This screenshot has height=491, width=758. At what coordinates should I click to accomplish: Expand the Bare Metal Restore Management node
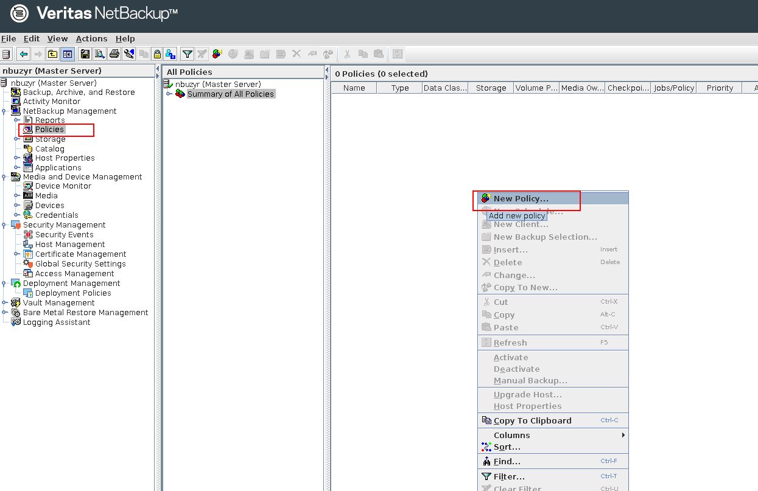point(5,313)
